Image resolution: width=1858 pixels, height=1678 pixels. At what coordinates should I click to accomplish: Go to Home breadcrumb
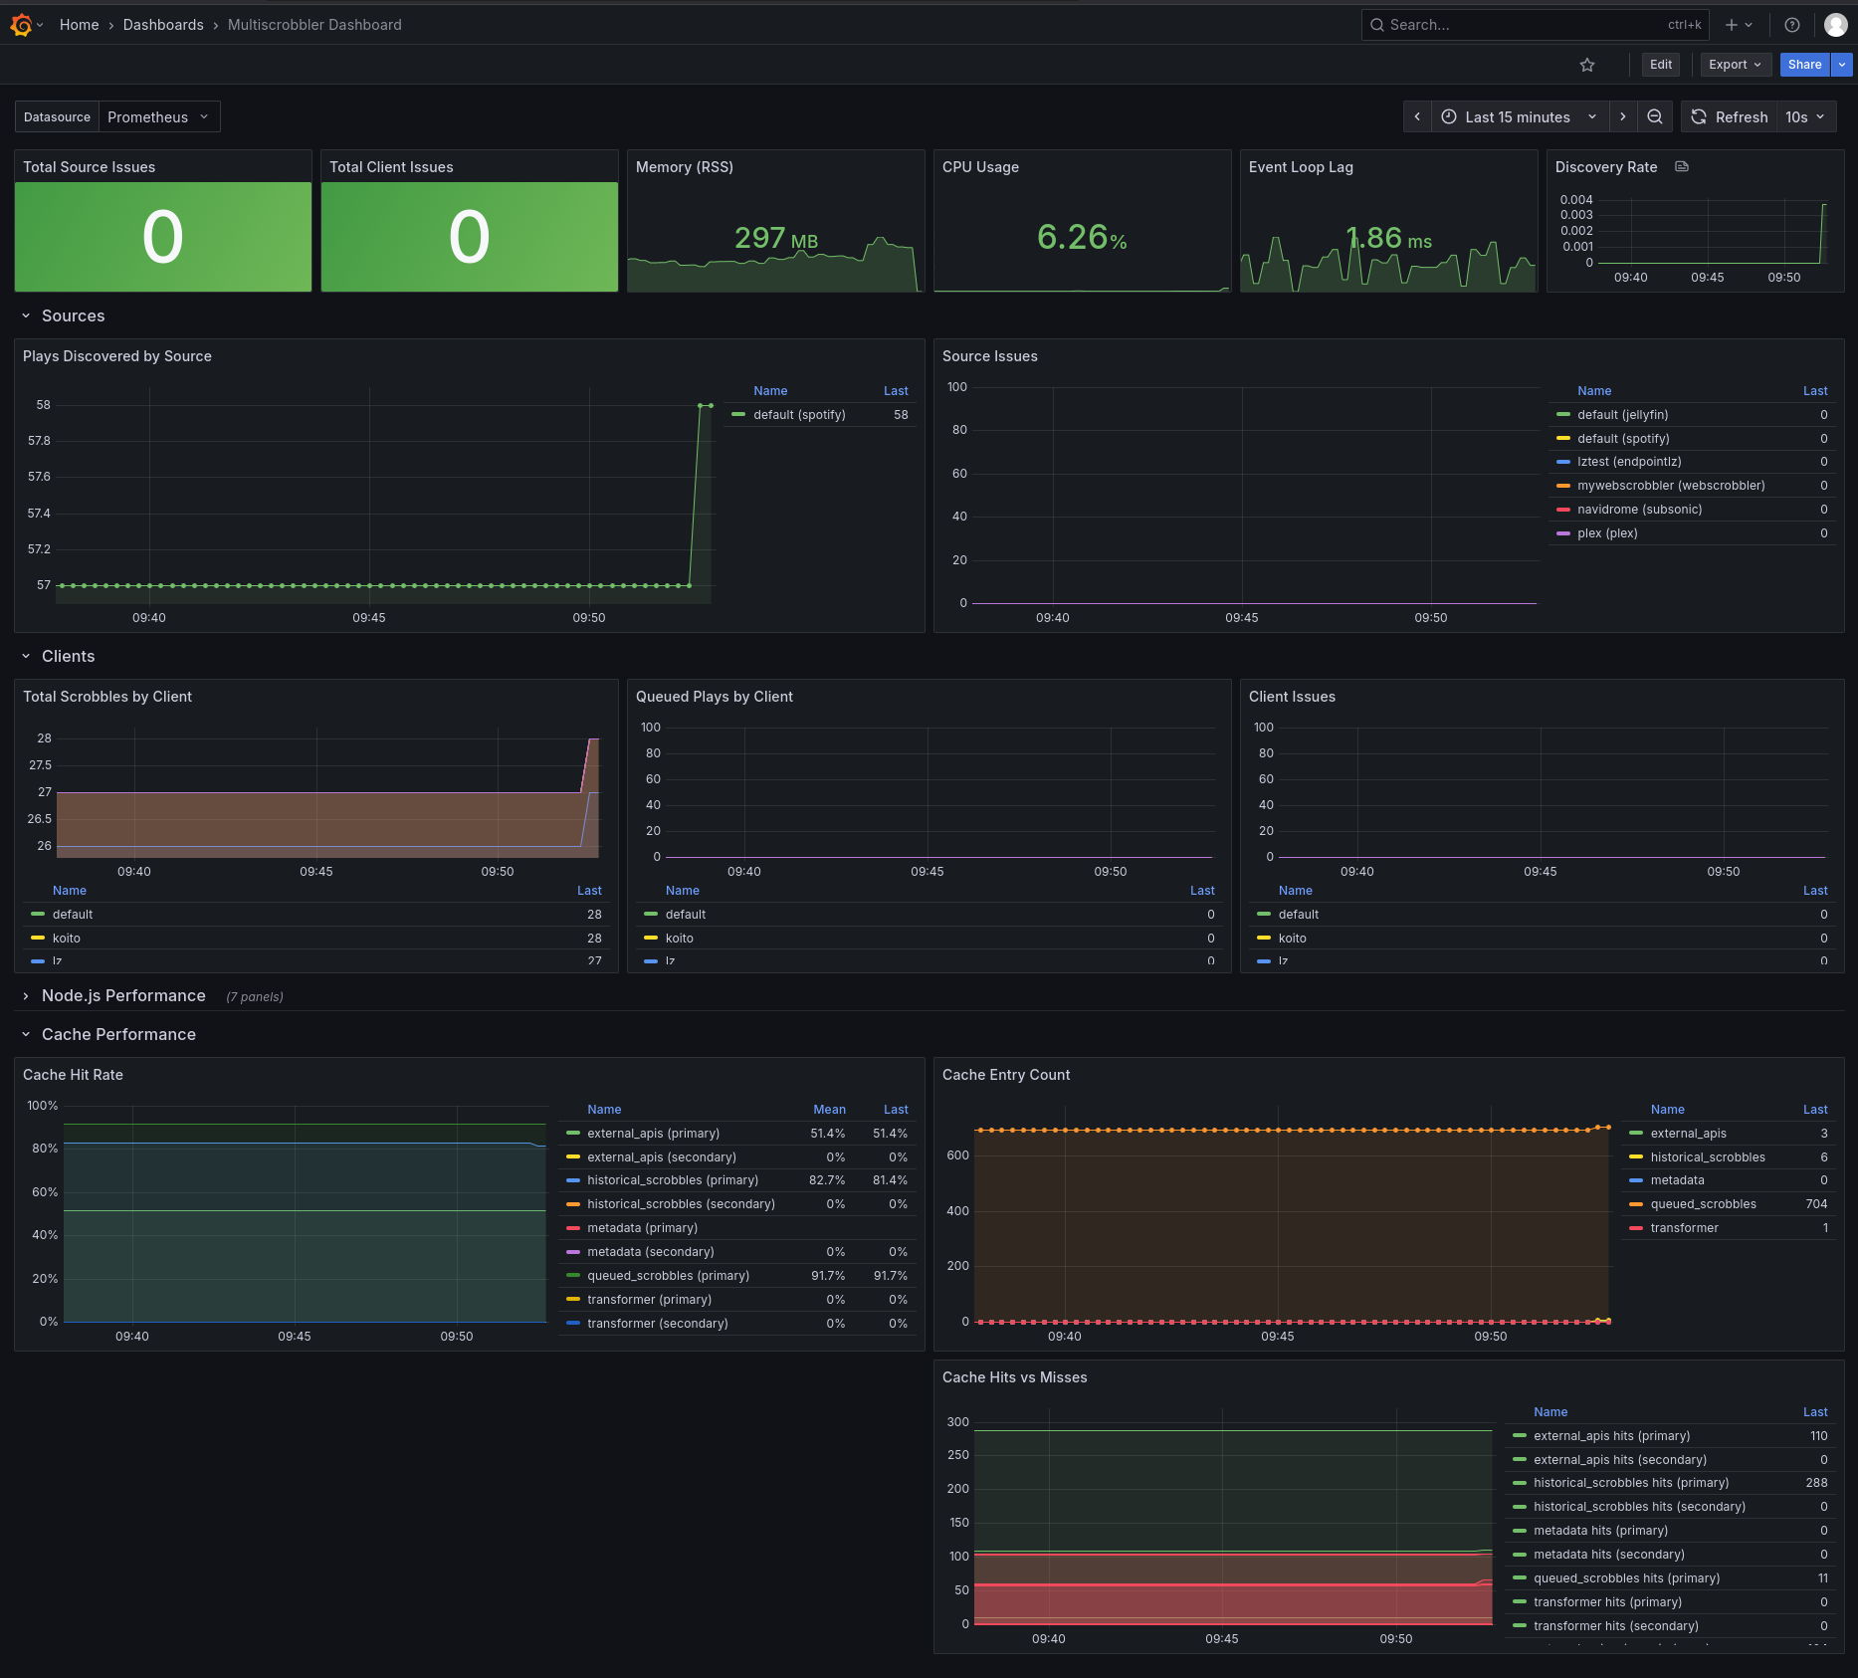click(x=79, y=25)
